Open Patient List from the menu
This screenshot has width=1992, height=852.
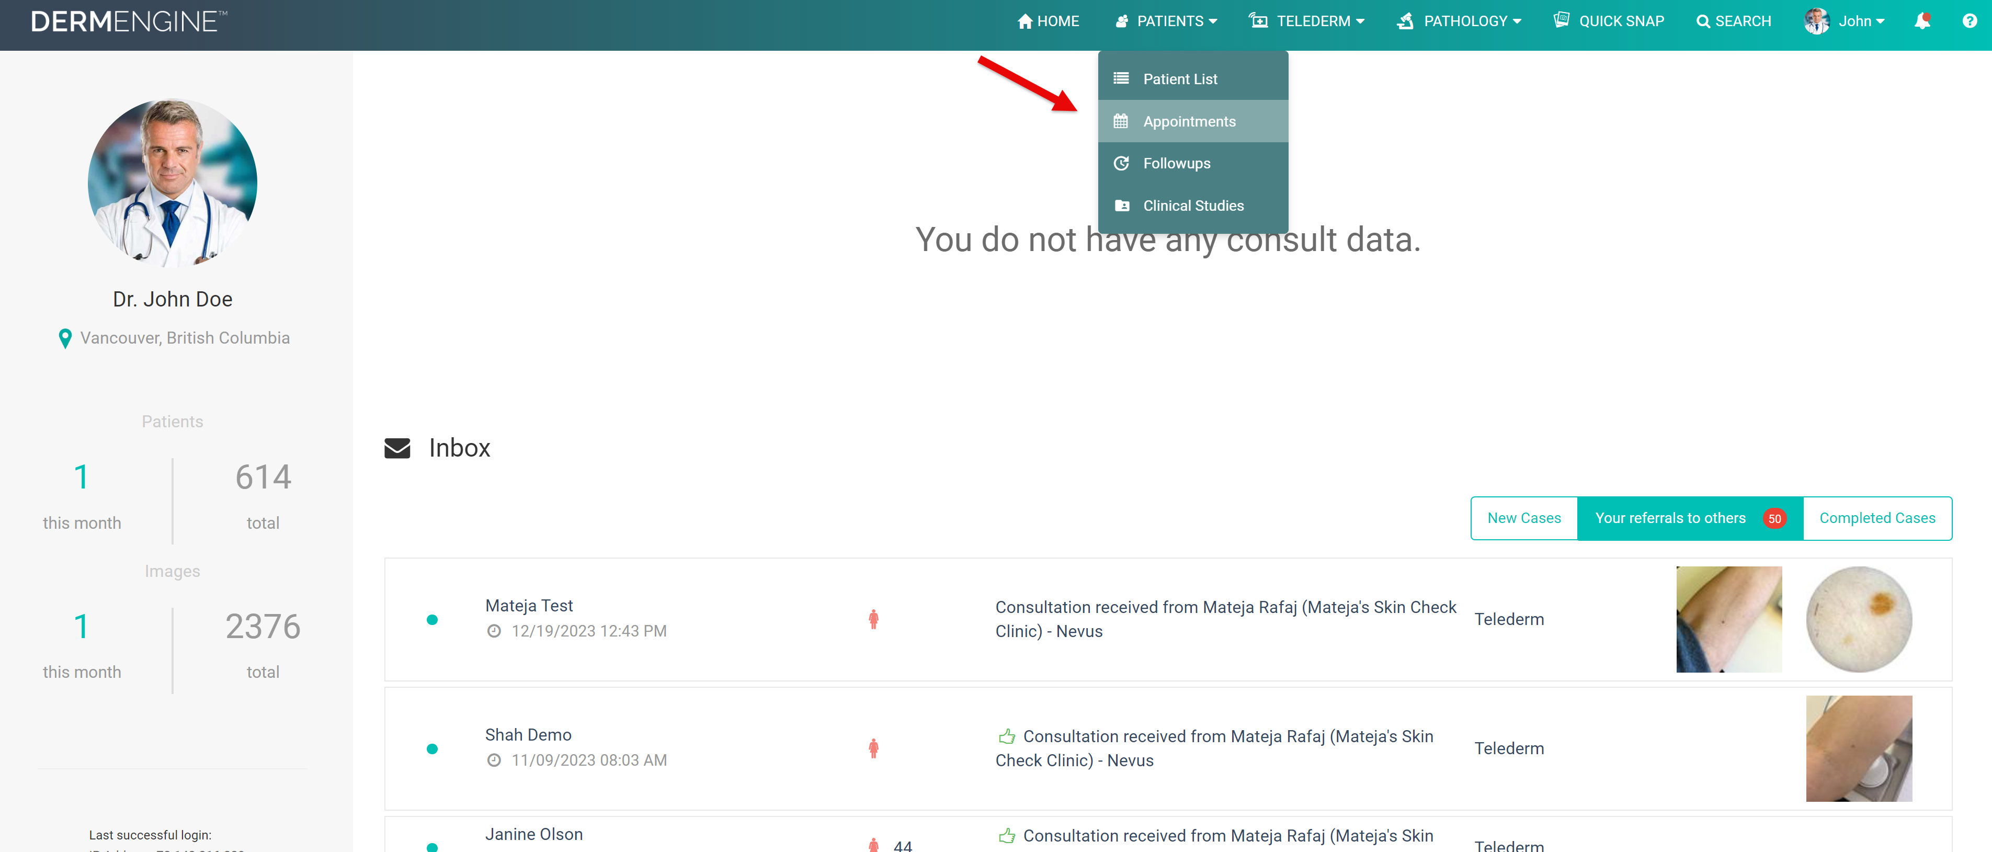click(1192, 79)
